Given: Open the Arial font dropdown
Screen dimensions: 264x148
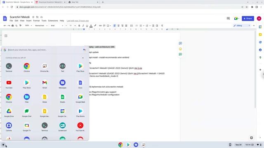Looking at the screenshot, I should [57, 25].
